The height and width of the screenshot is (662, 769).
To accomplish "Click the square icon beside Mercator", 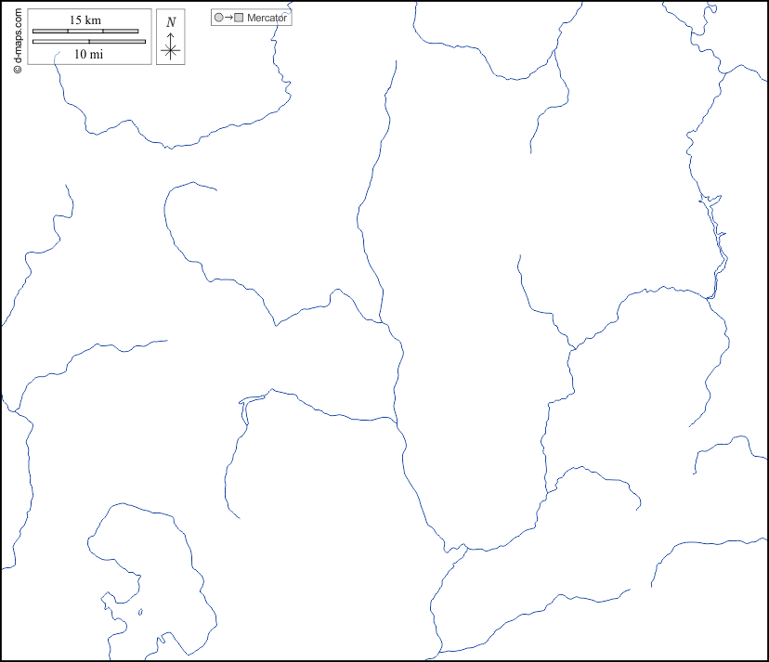I will 240,18.
